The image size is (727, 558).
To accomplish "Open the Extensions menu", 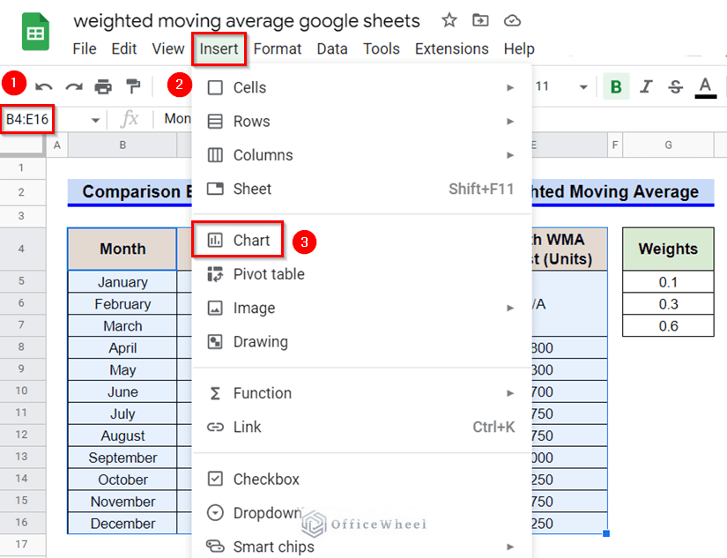I will coord(451,48).
